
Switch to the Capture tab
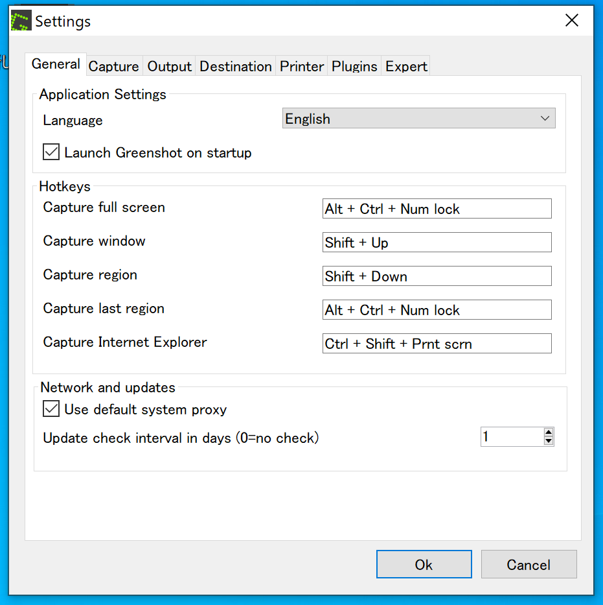coord(113,66)
